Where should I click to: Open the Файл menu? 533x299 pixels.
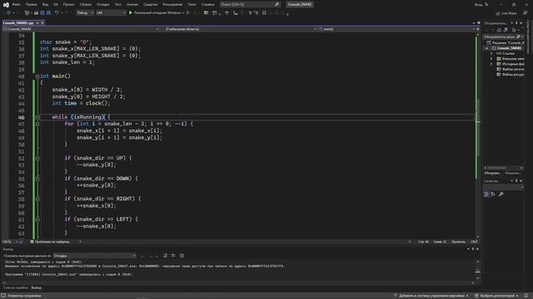pyautogui.click(x=16, y=4)
